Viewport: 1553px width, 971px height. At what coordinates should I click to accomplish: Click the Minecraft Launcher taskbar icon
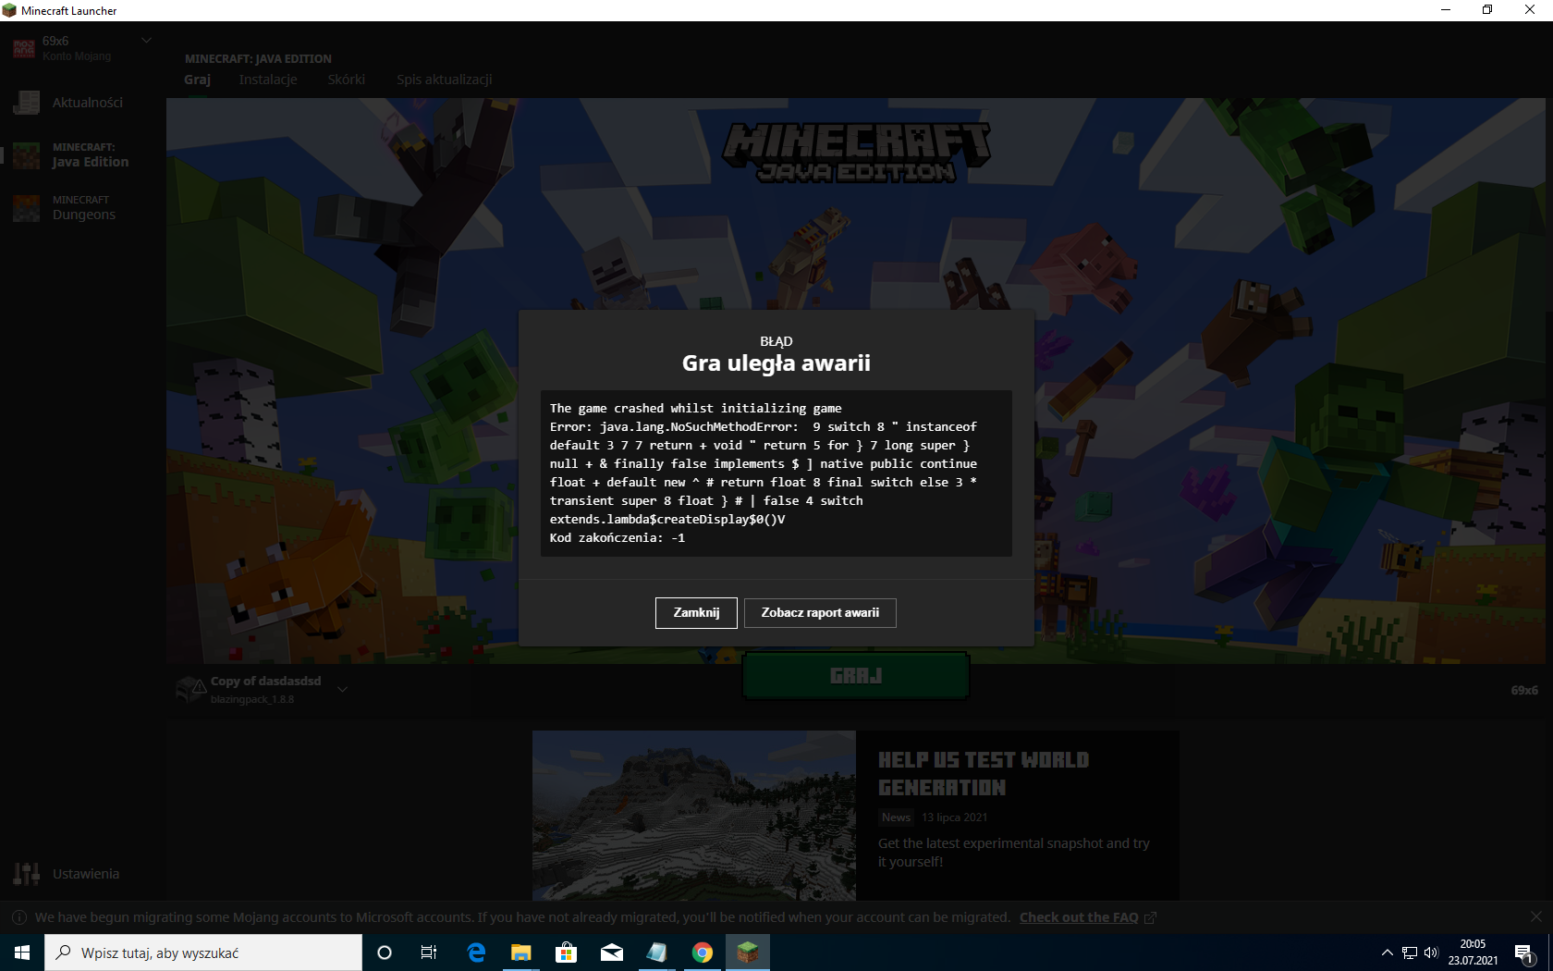(748, 953)
